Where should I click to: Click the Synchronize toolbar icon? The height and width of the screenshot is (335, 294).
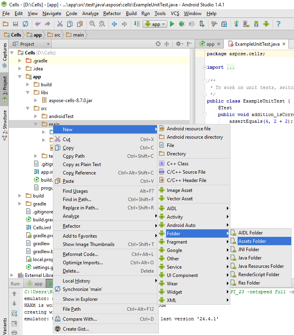[x=25, y=24]
